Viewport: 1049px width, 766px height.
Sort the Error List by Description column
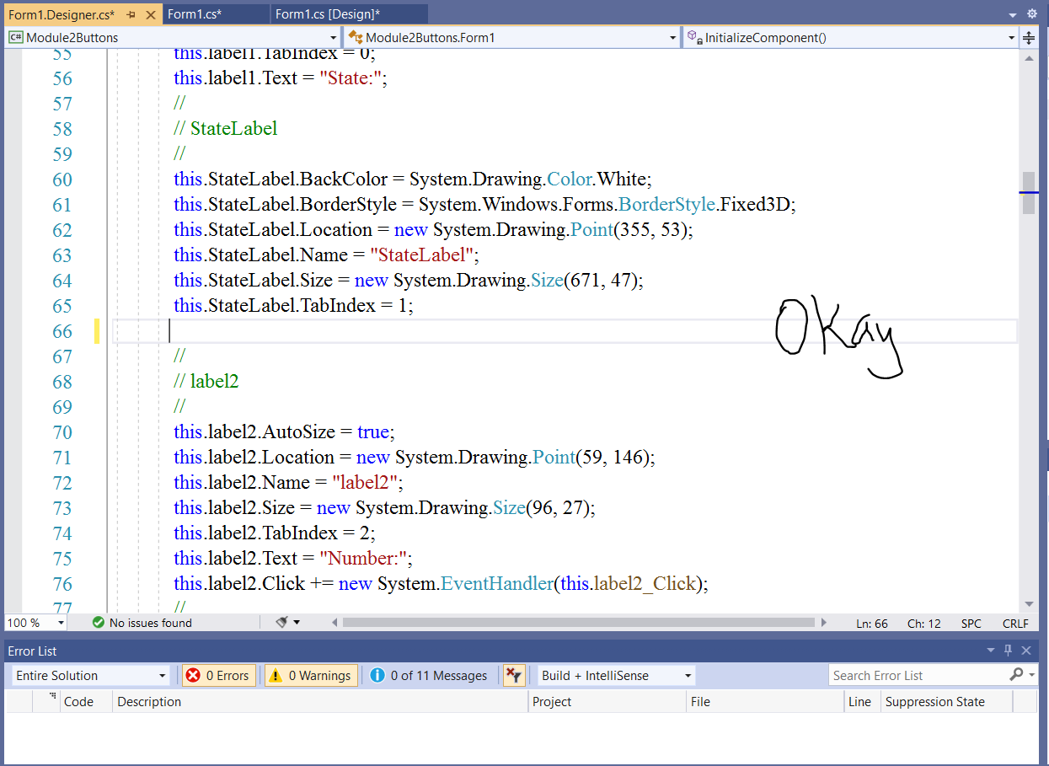coord(320,701)
